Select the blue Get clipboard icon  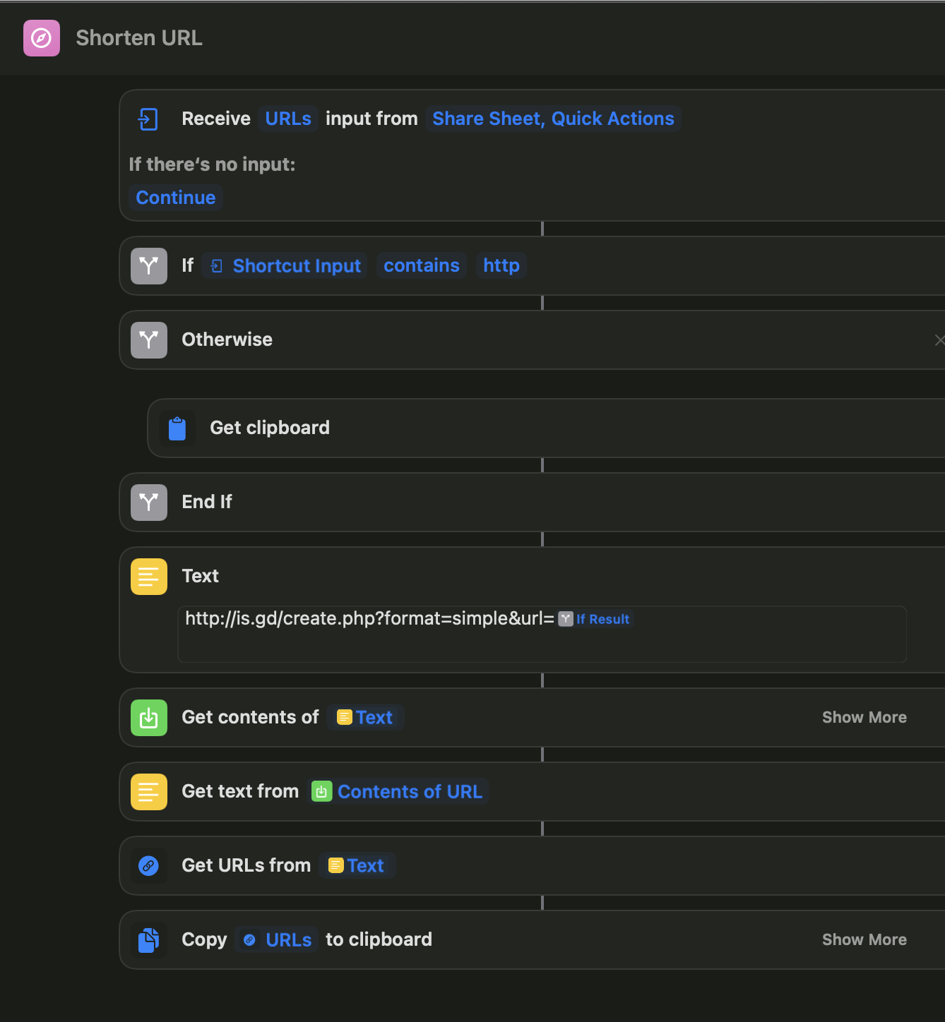point(177,428)
